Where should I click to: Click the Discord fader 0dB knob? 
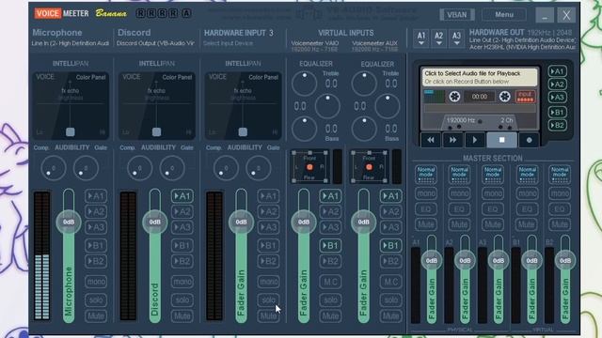[x=154, y=222]
